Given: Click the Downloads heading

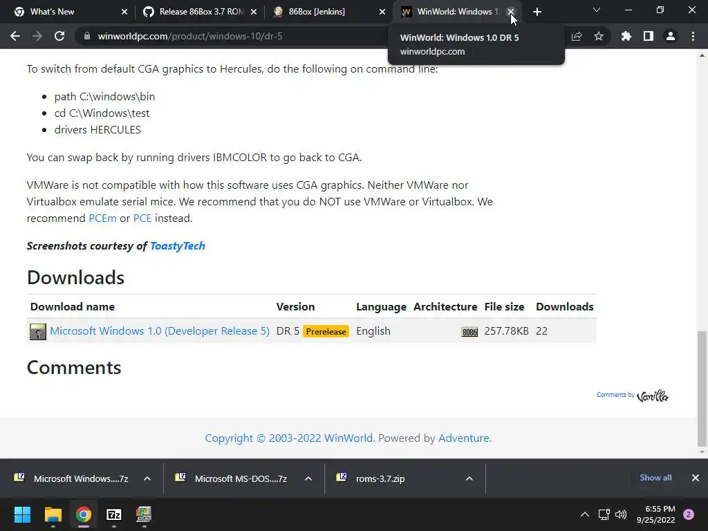Looking at the screenshot, I should point(75,277).
